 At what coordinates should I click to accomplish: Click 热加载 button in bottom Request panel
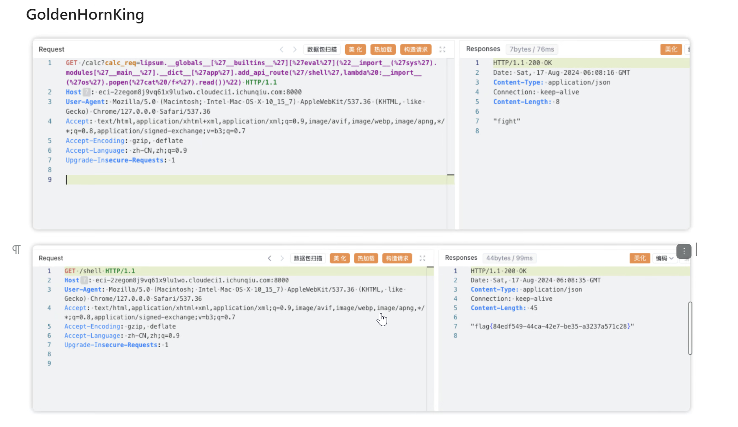click(x=366, y=258)
